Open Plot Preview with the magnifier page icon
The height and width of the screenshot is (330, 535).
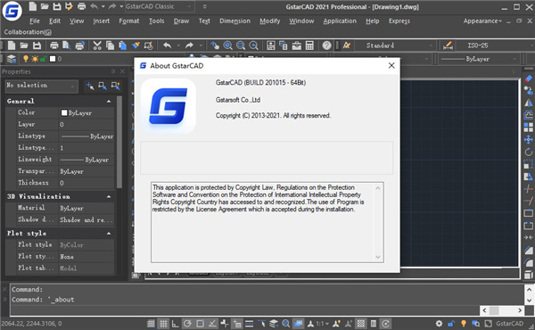(x=67, y=45)
